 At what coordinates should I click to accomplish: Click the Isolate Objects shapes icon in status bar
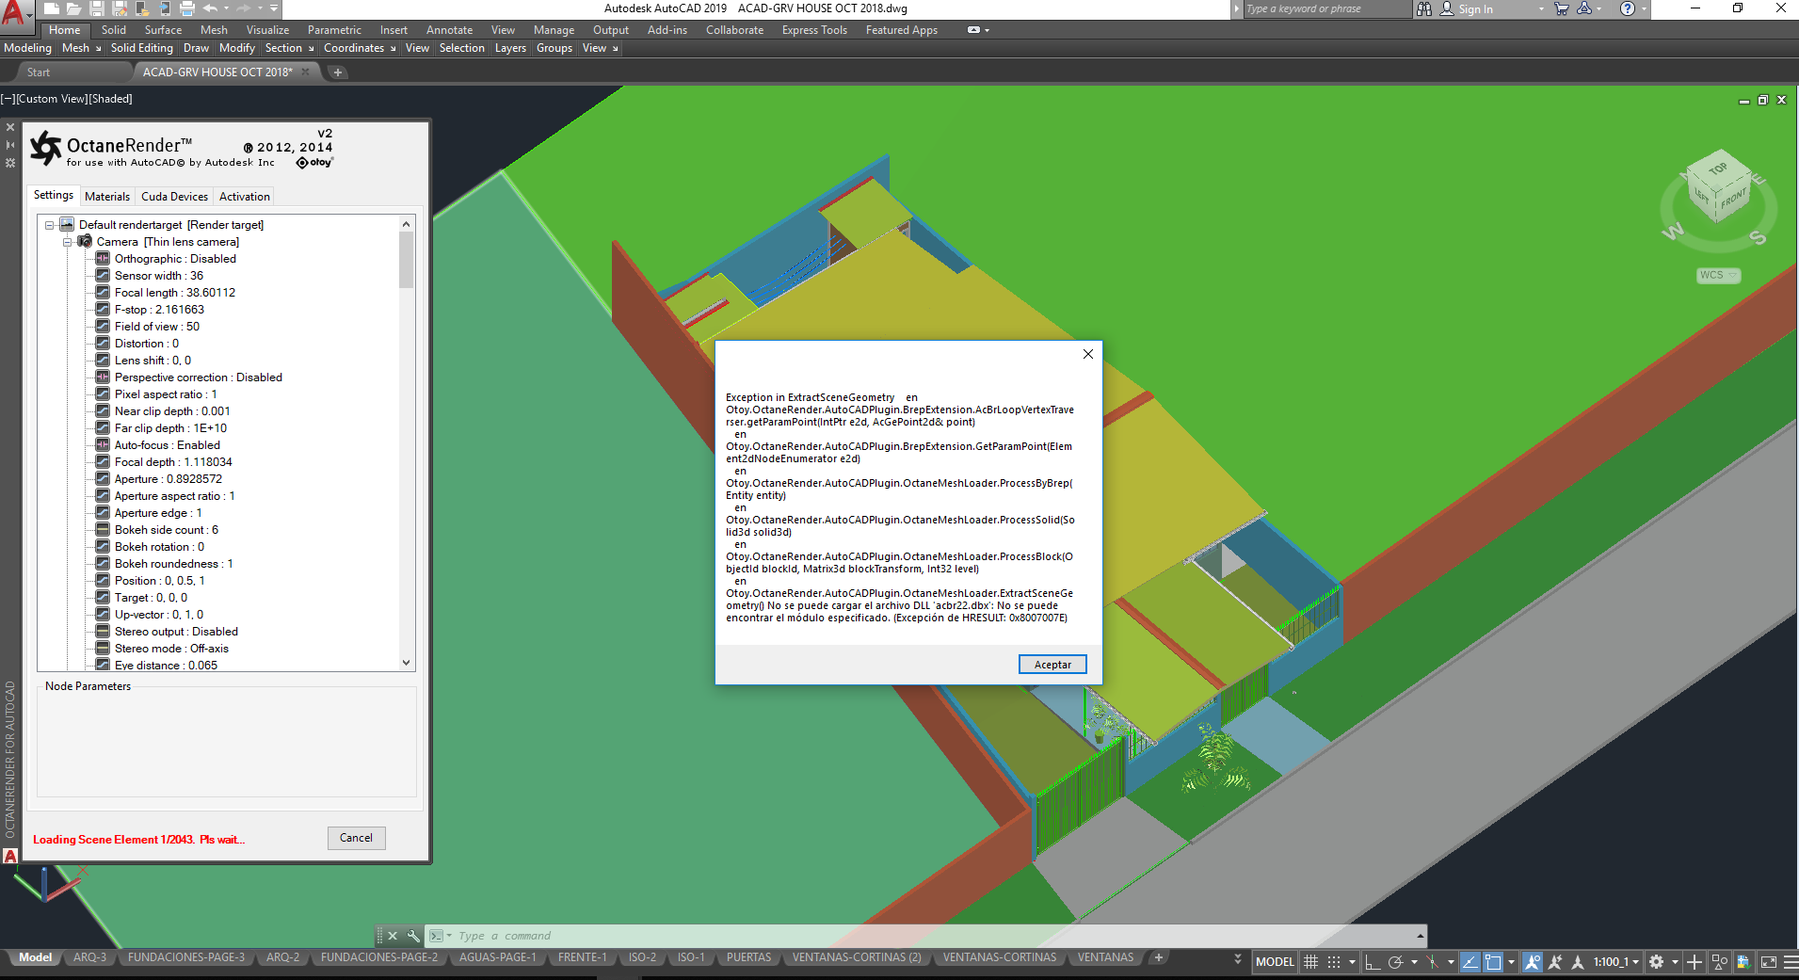pyautogui.click(x=1720, y=962)
